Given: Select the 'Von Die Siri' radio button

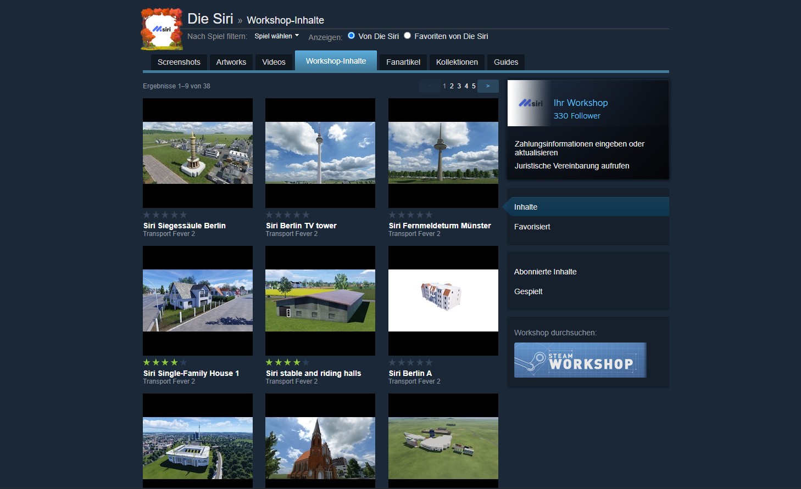Looking at the screenshot, I should coord(352,36).
